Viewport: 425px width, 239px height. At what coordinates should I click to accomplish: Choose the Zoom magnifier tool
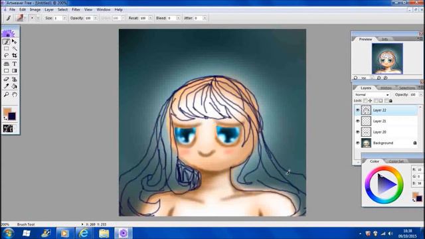click(x=6, y=94)
